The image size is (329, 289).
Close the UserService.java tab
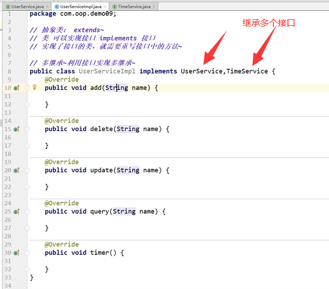(47, 7)
